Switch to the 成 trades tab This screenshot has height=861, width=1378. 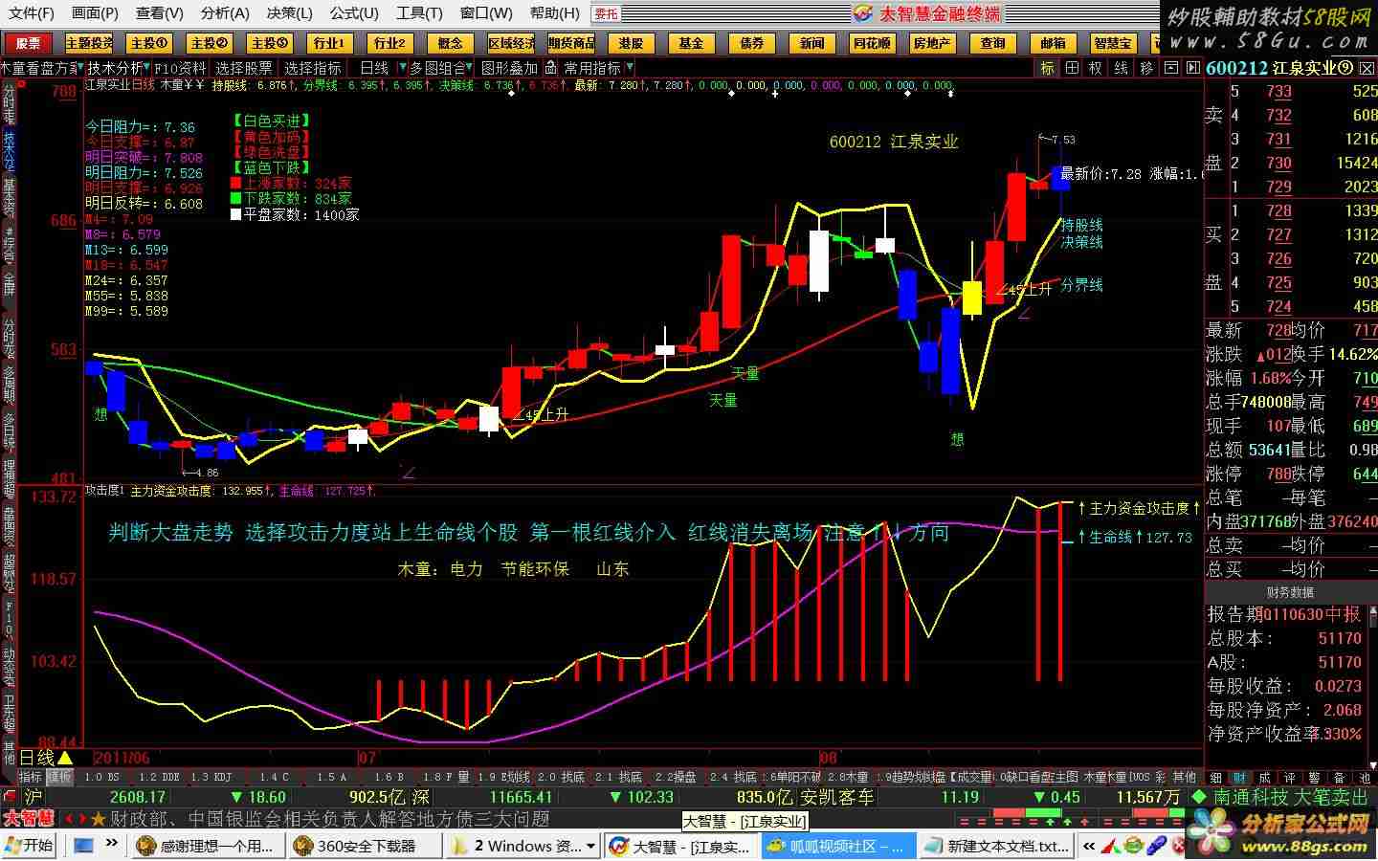pyautogui.click(x=1265, y=778)
